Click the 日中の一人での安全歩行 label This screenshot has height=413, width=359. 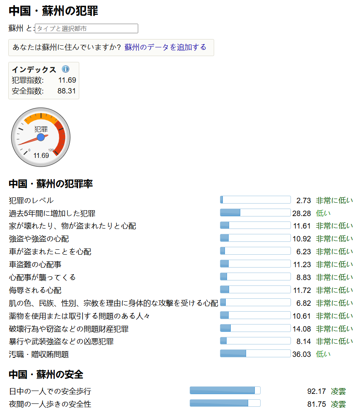[x=50, y=391]
